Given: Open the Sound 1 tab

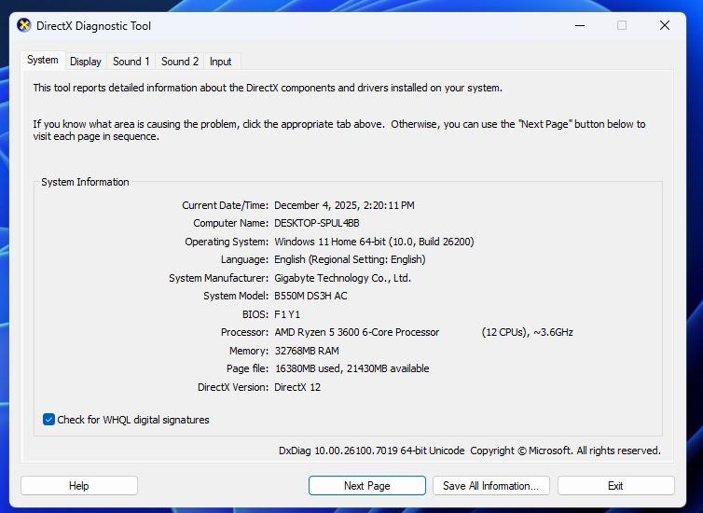Looking at the screenshot, I should [131, 62].
